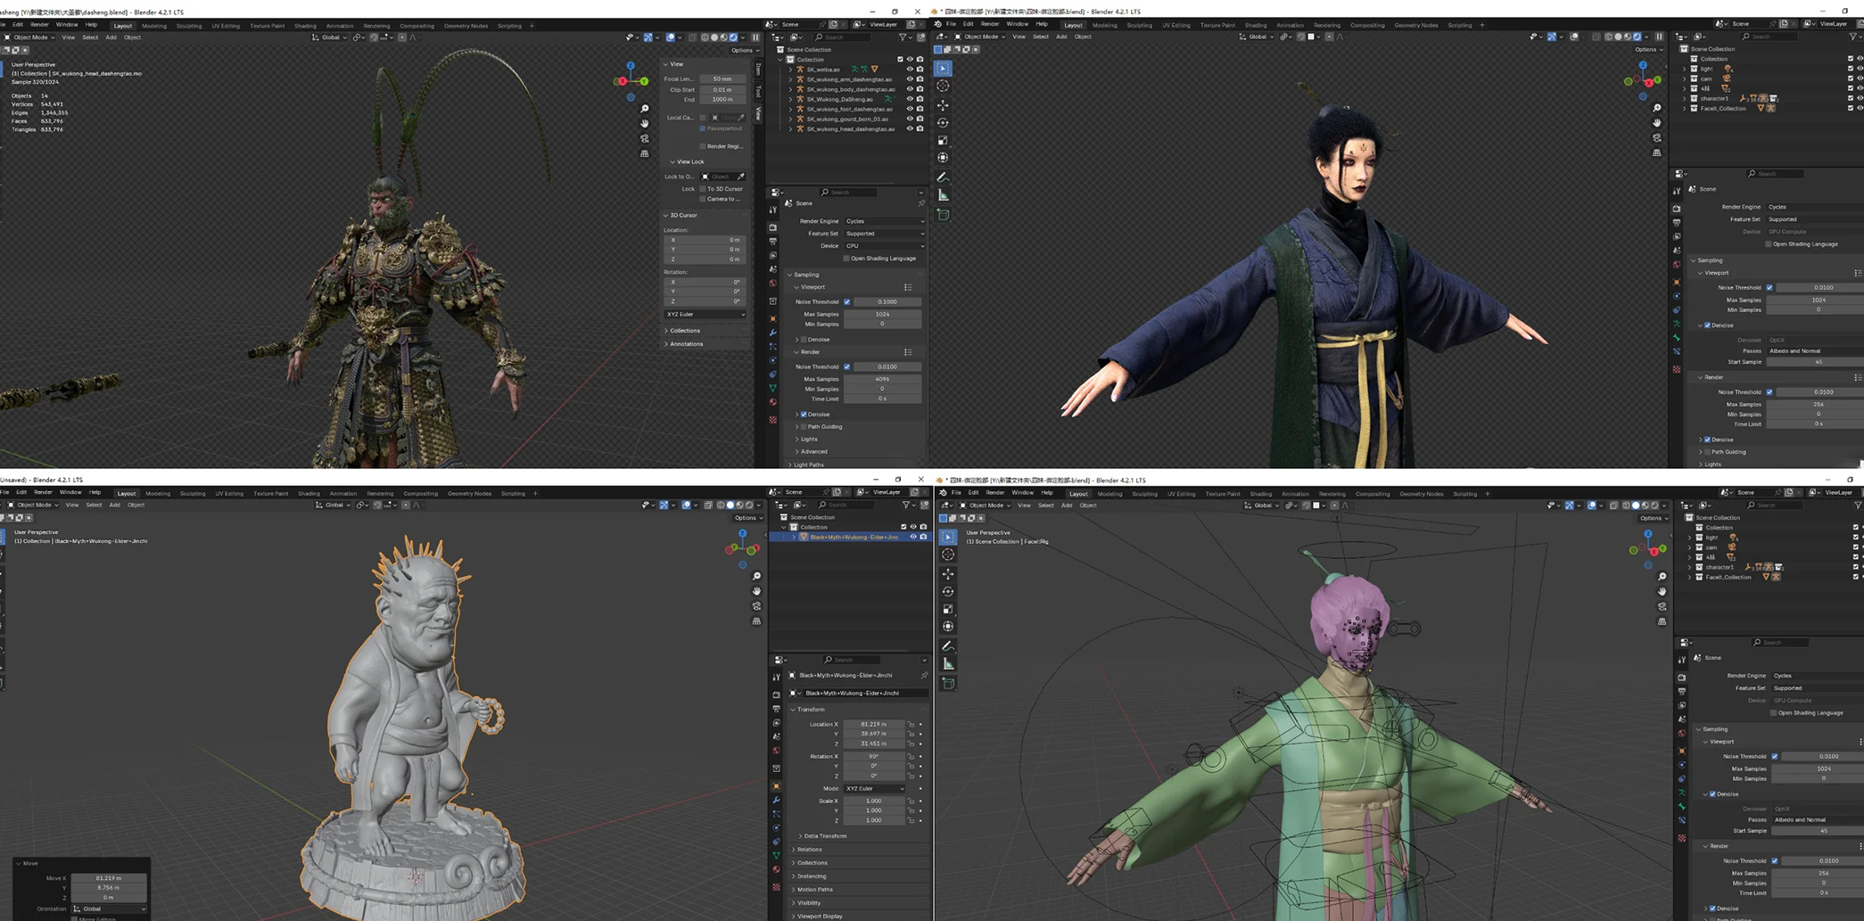Image resolution: width=1864 pixels, height=921 pixels.
Task: Click the outliner filter funnel icon in the top-left window
Action: coord(903,37)
